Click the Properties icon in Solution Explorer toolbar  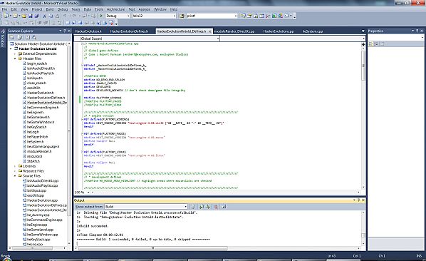pos(12,38)
